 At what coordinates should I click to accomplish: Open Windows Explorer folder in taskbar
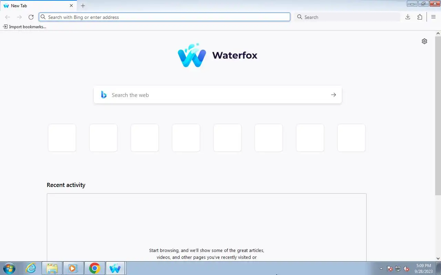click(52, 268)
